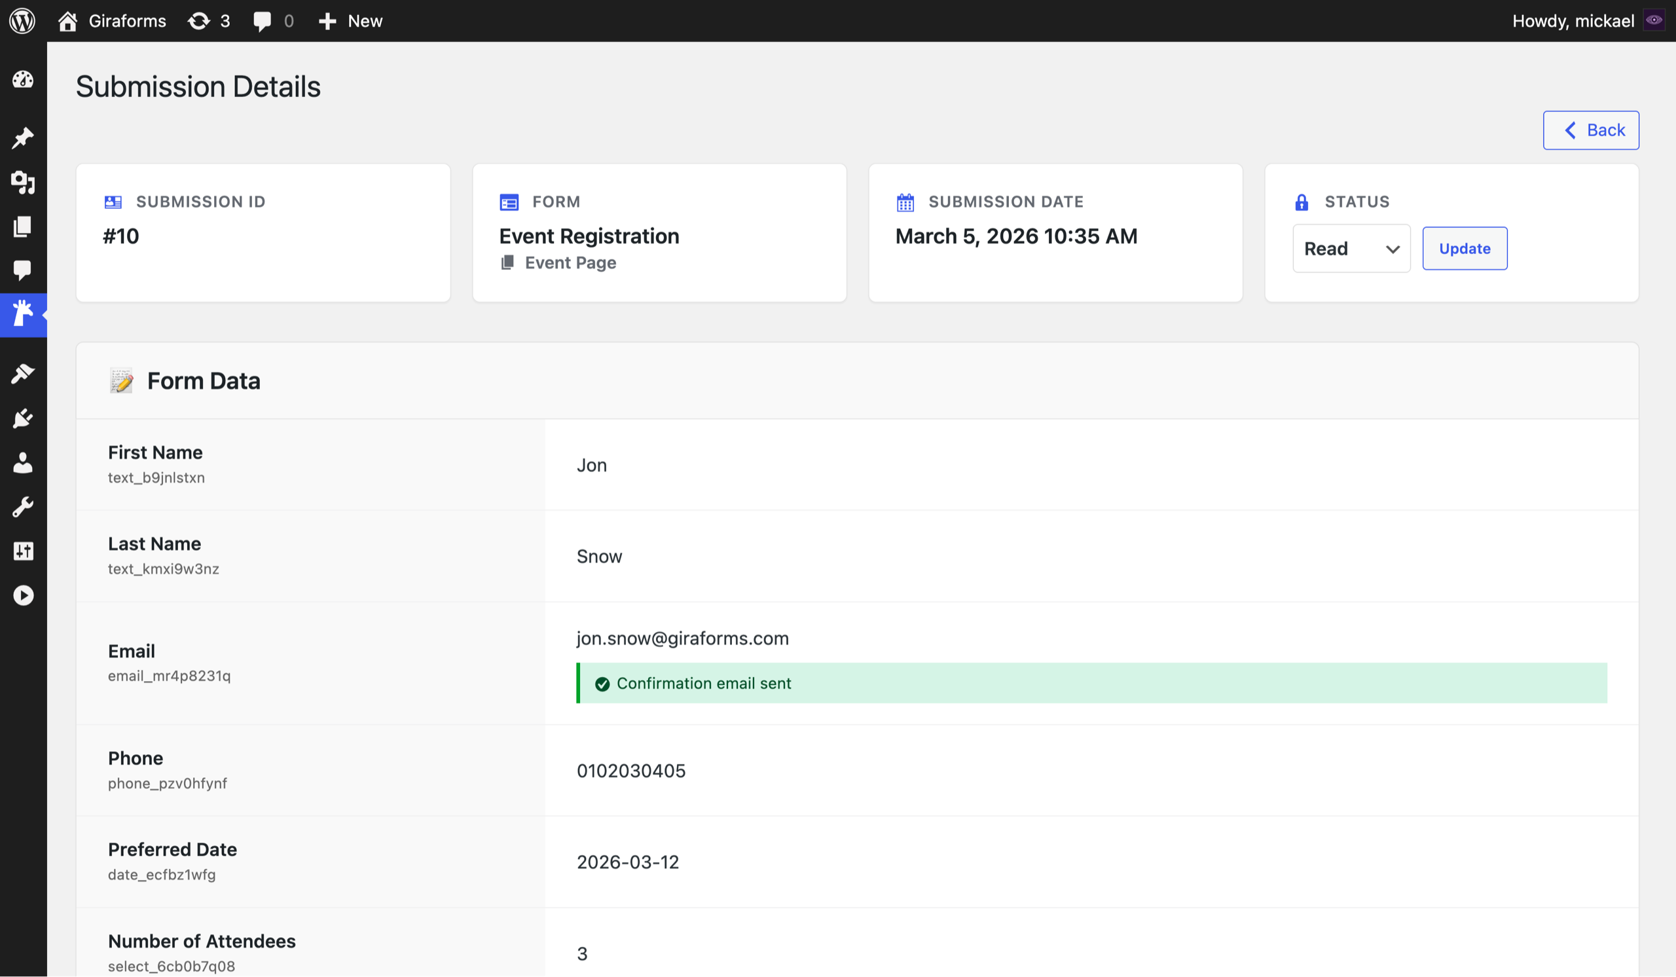Open the updates indicator showing 3
The image size is (1676, 977).
(208, 20)
